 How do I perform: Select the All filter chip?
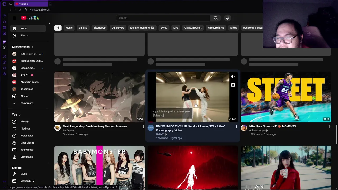click(x=58, y=28)
